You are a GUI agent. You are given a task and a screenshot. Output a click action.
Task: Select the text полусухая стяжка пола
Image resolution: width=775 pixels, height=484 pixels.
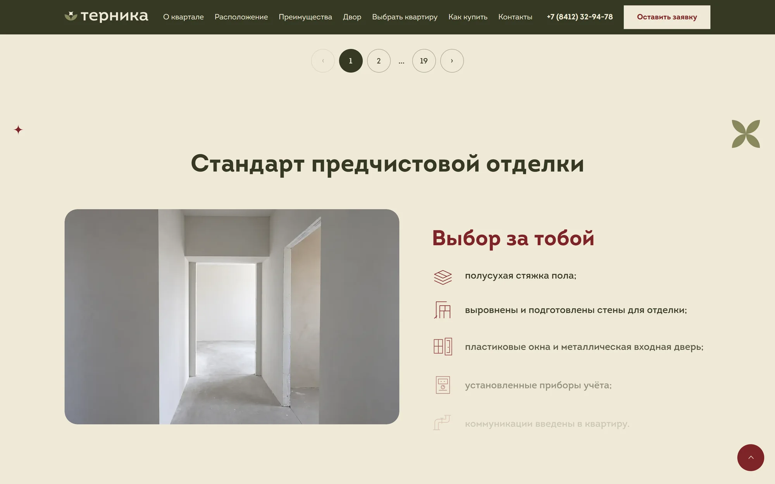pyautogui.click(x=520, y=276)
